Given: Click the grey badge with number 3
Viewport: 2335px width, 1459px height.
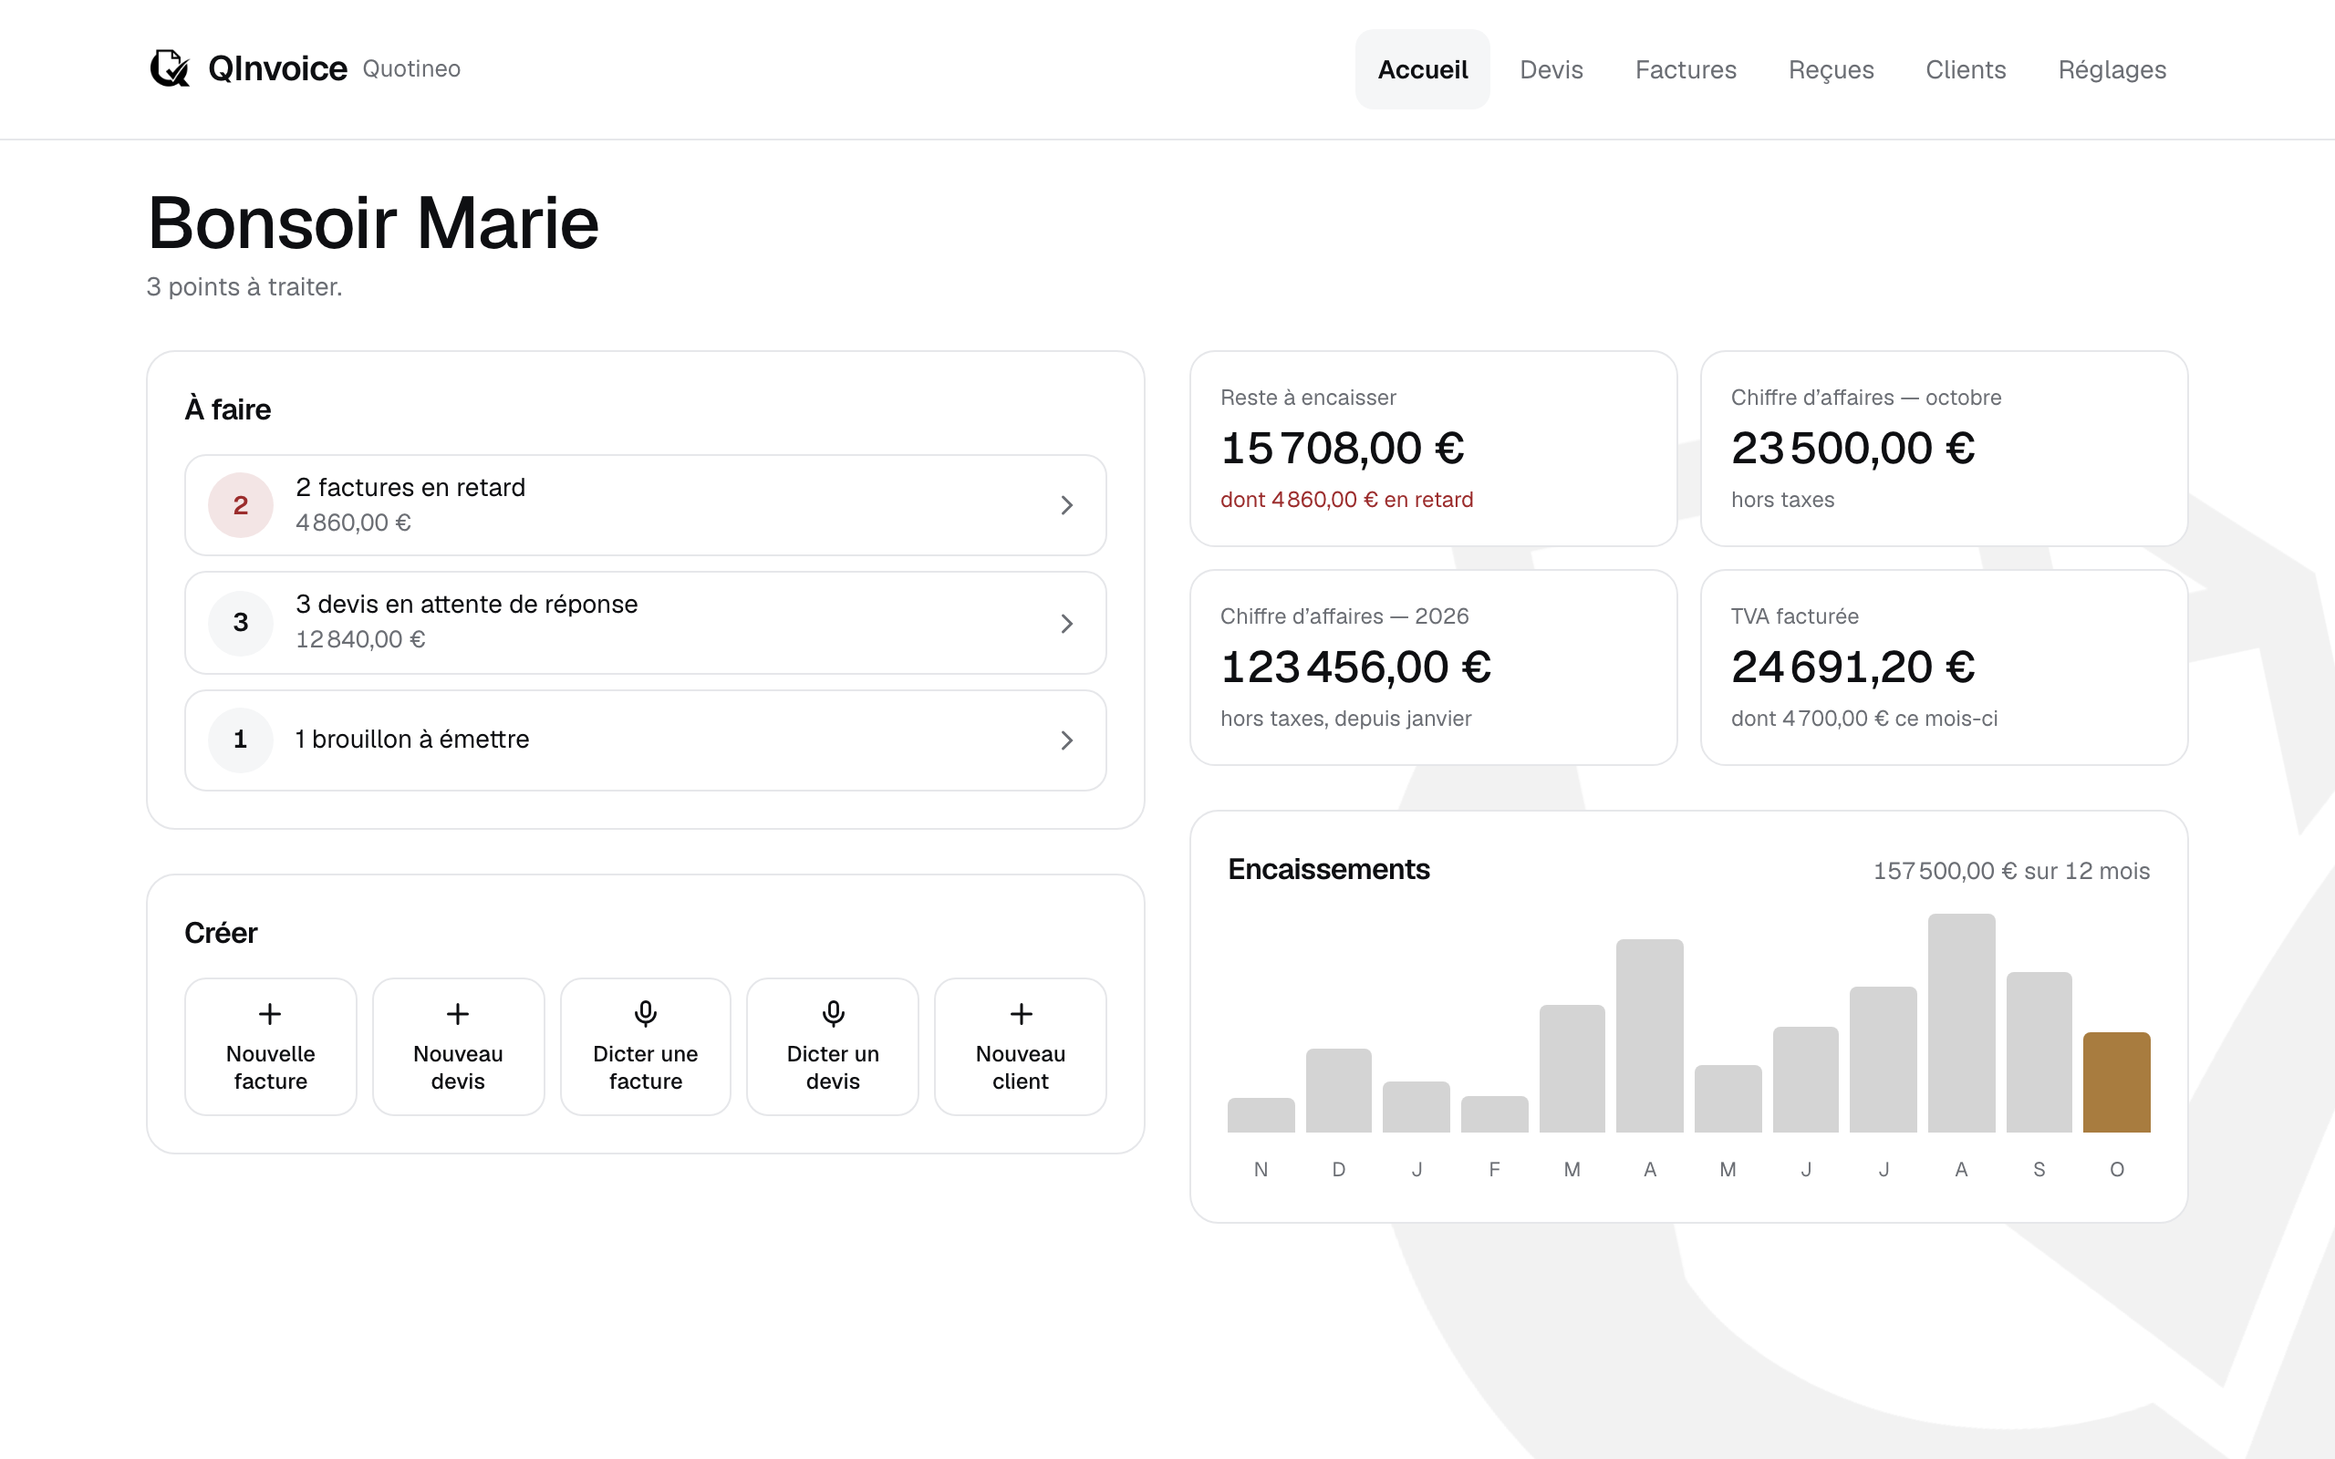Looking at the screenshot, I should tap(240, 623).
